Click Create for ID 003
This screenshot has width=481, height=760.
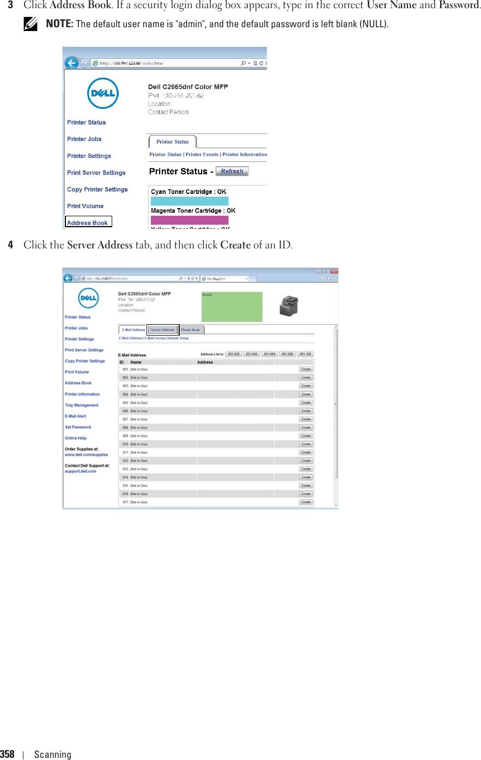306,386
